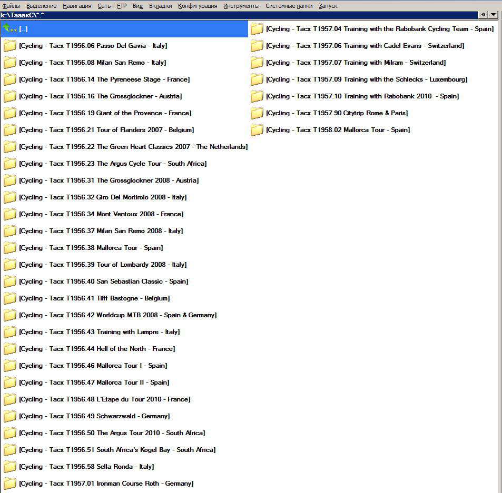Select folder icon for Passo Del Gavia
The height and width of the screenshot is (493, 502).
(x=9, y=46)
